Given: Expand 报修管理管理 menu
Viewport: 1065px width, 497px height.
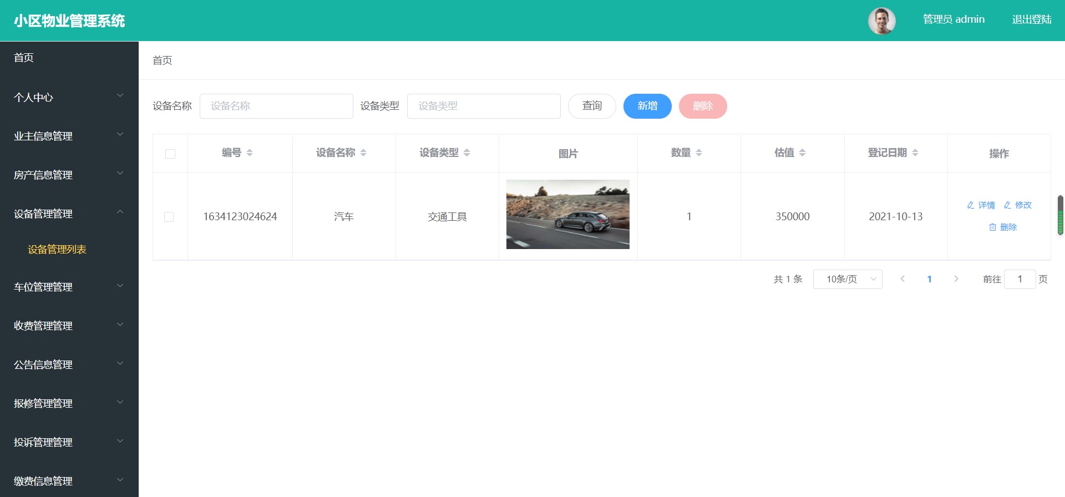Looking at the screenshot, I should coord(69,403).
